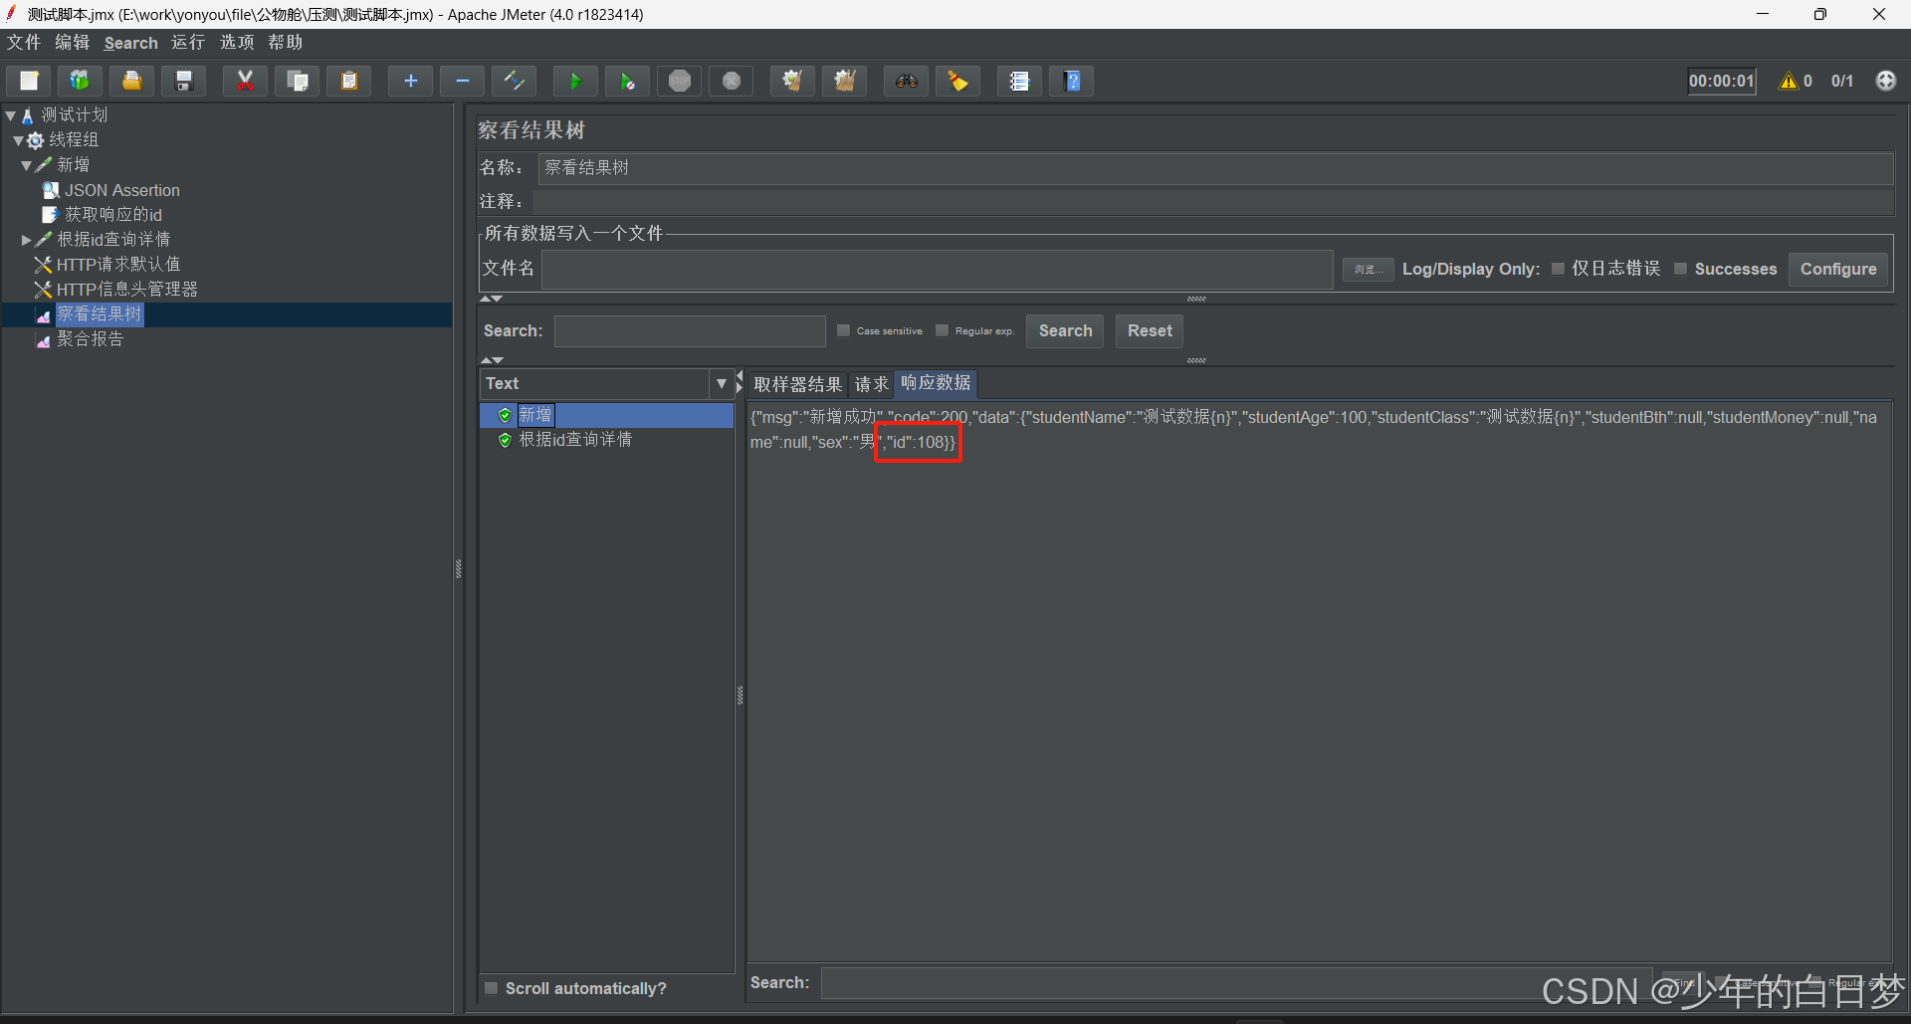Click the Help question mark icon
This screenshot has height=1024, width=1911.
pos(1072,81)
